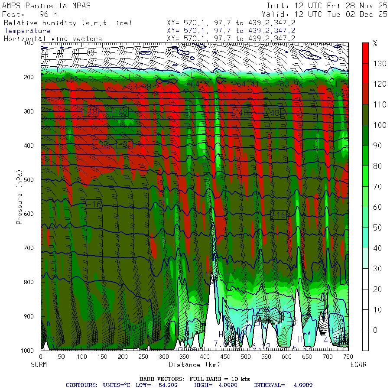The height and width of the screenshot is (390, 390).
Task: Select the "Relative humidity (w.r.t. ice)" label
Action: [x=68, y=23]
